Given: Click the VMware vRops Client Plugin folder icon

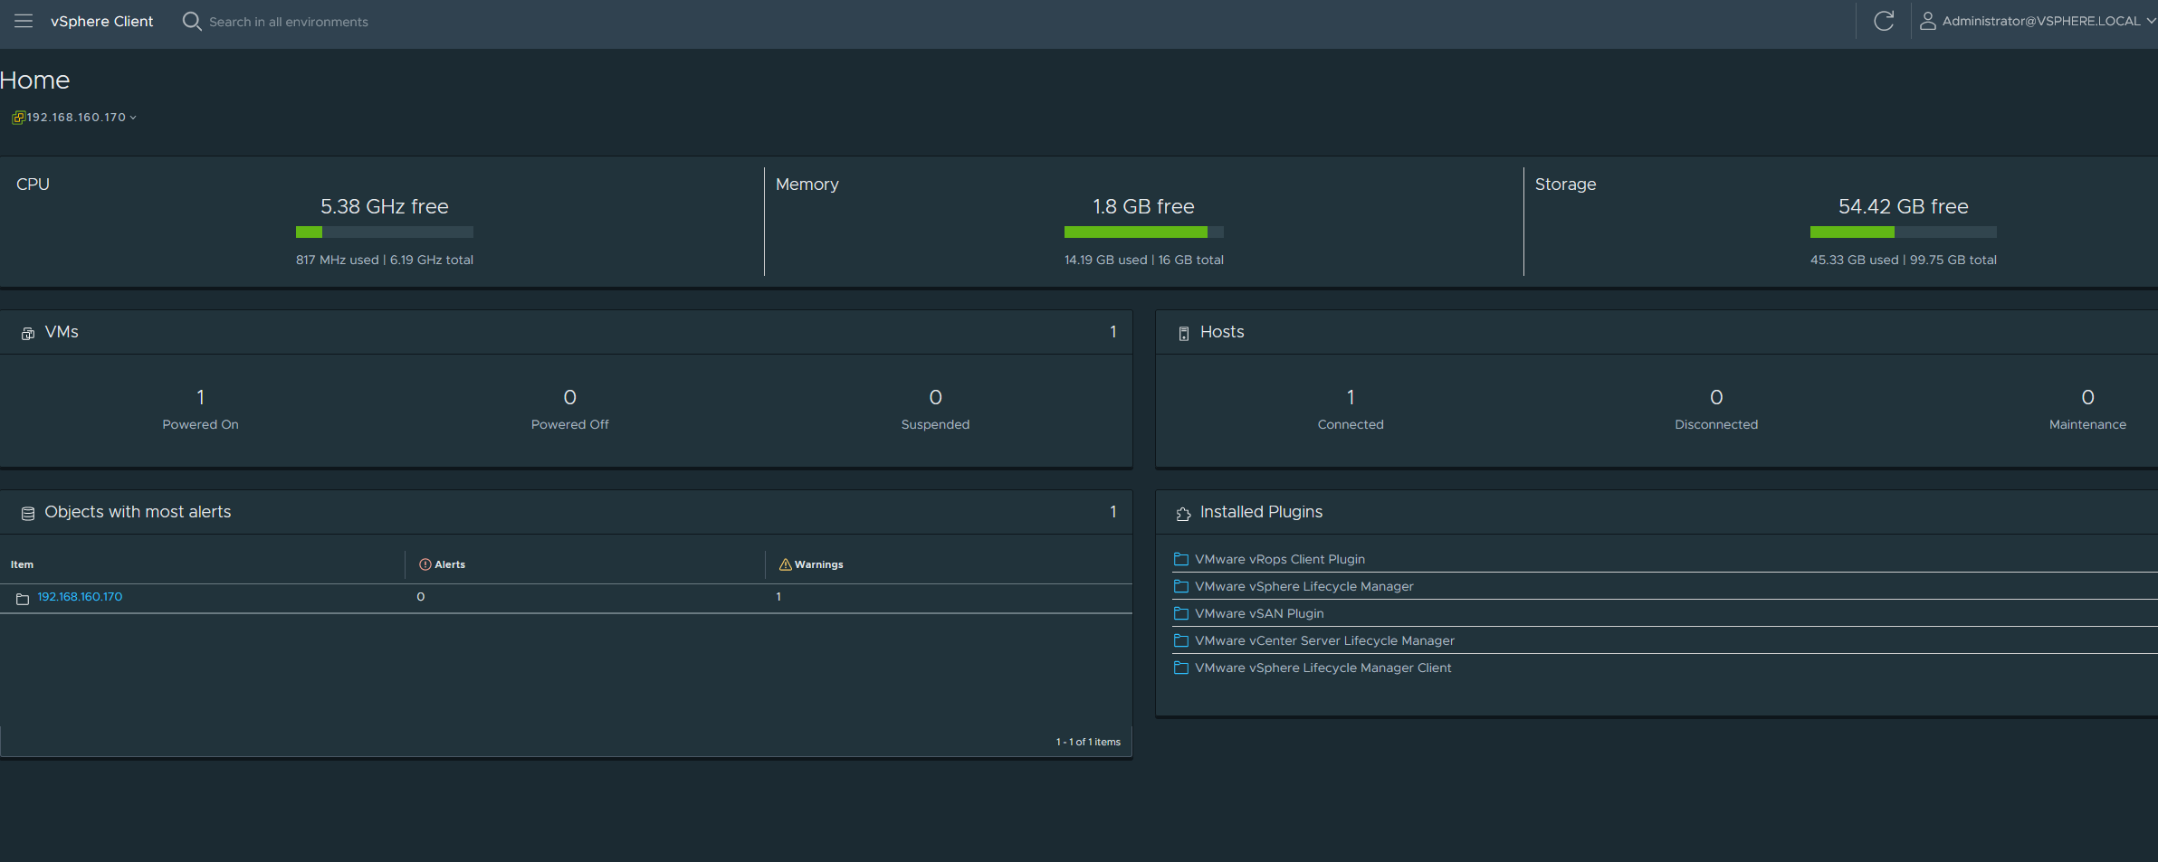Looking at the screenshot, I should 1180,559.
